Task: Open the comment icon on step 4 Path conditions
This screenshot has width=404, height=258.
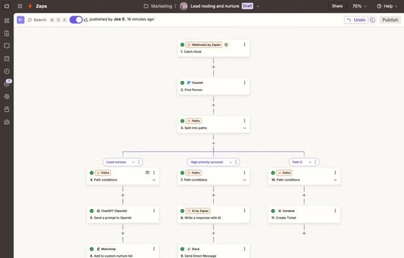Action: click(x=147, y=173)
